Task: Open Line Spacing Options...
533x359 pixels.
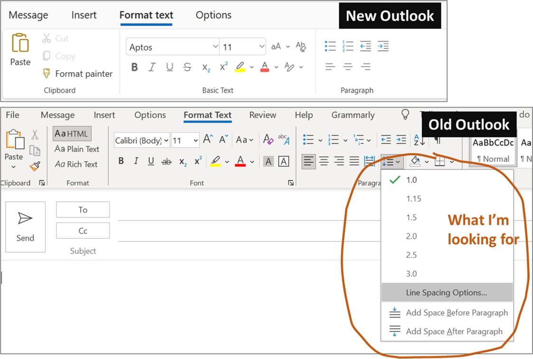Action: click(447, 293)
